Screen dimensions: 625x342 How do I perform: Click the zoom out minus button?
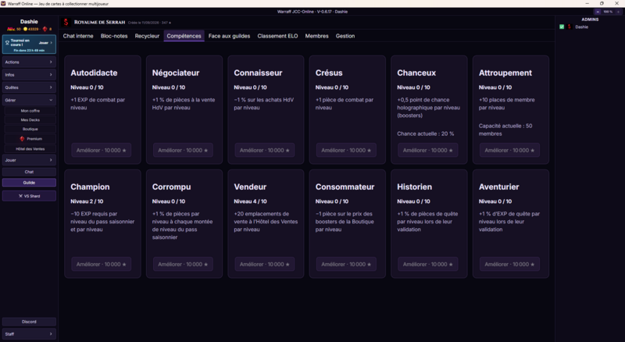click(x=598, y=12)
